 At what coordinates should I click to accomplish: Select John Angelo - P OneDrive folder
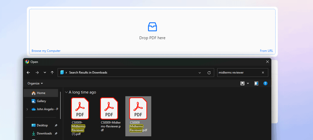coord(44,109)
